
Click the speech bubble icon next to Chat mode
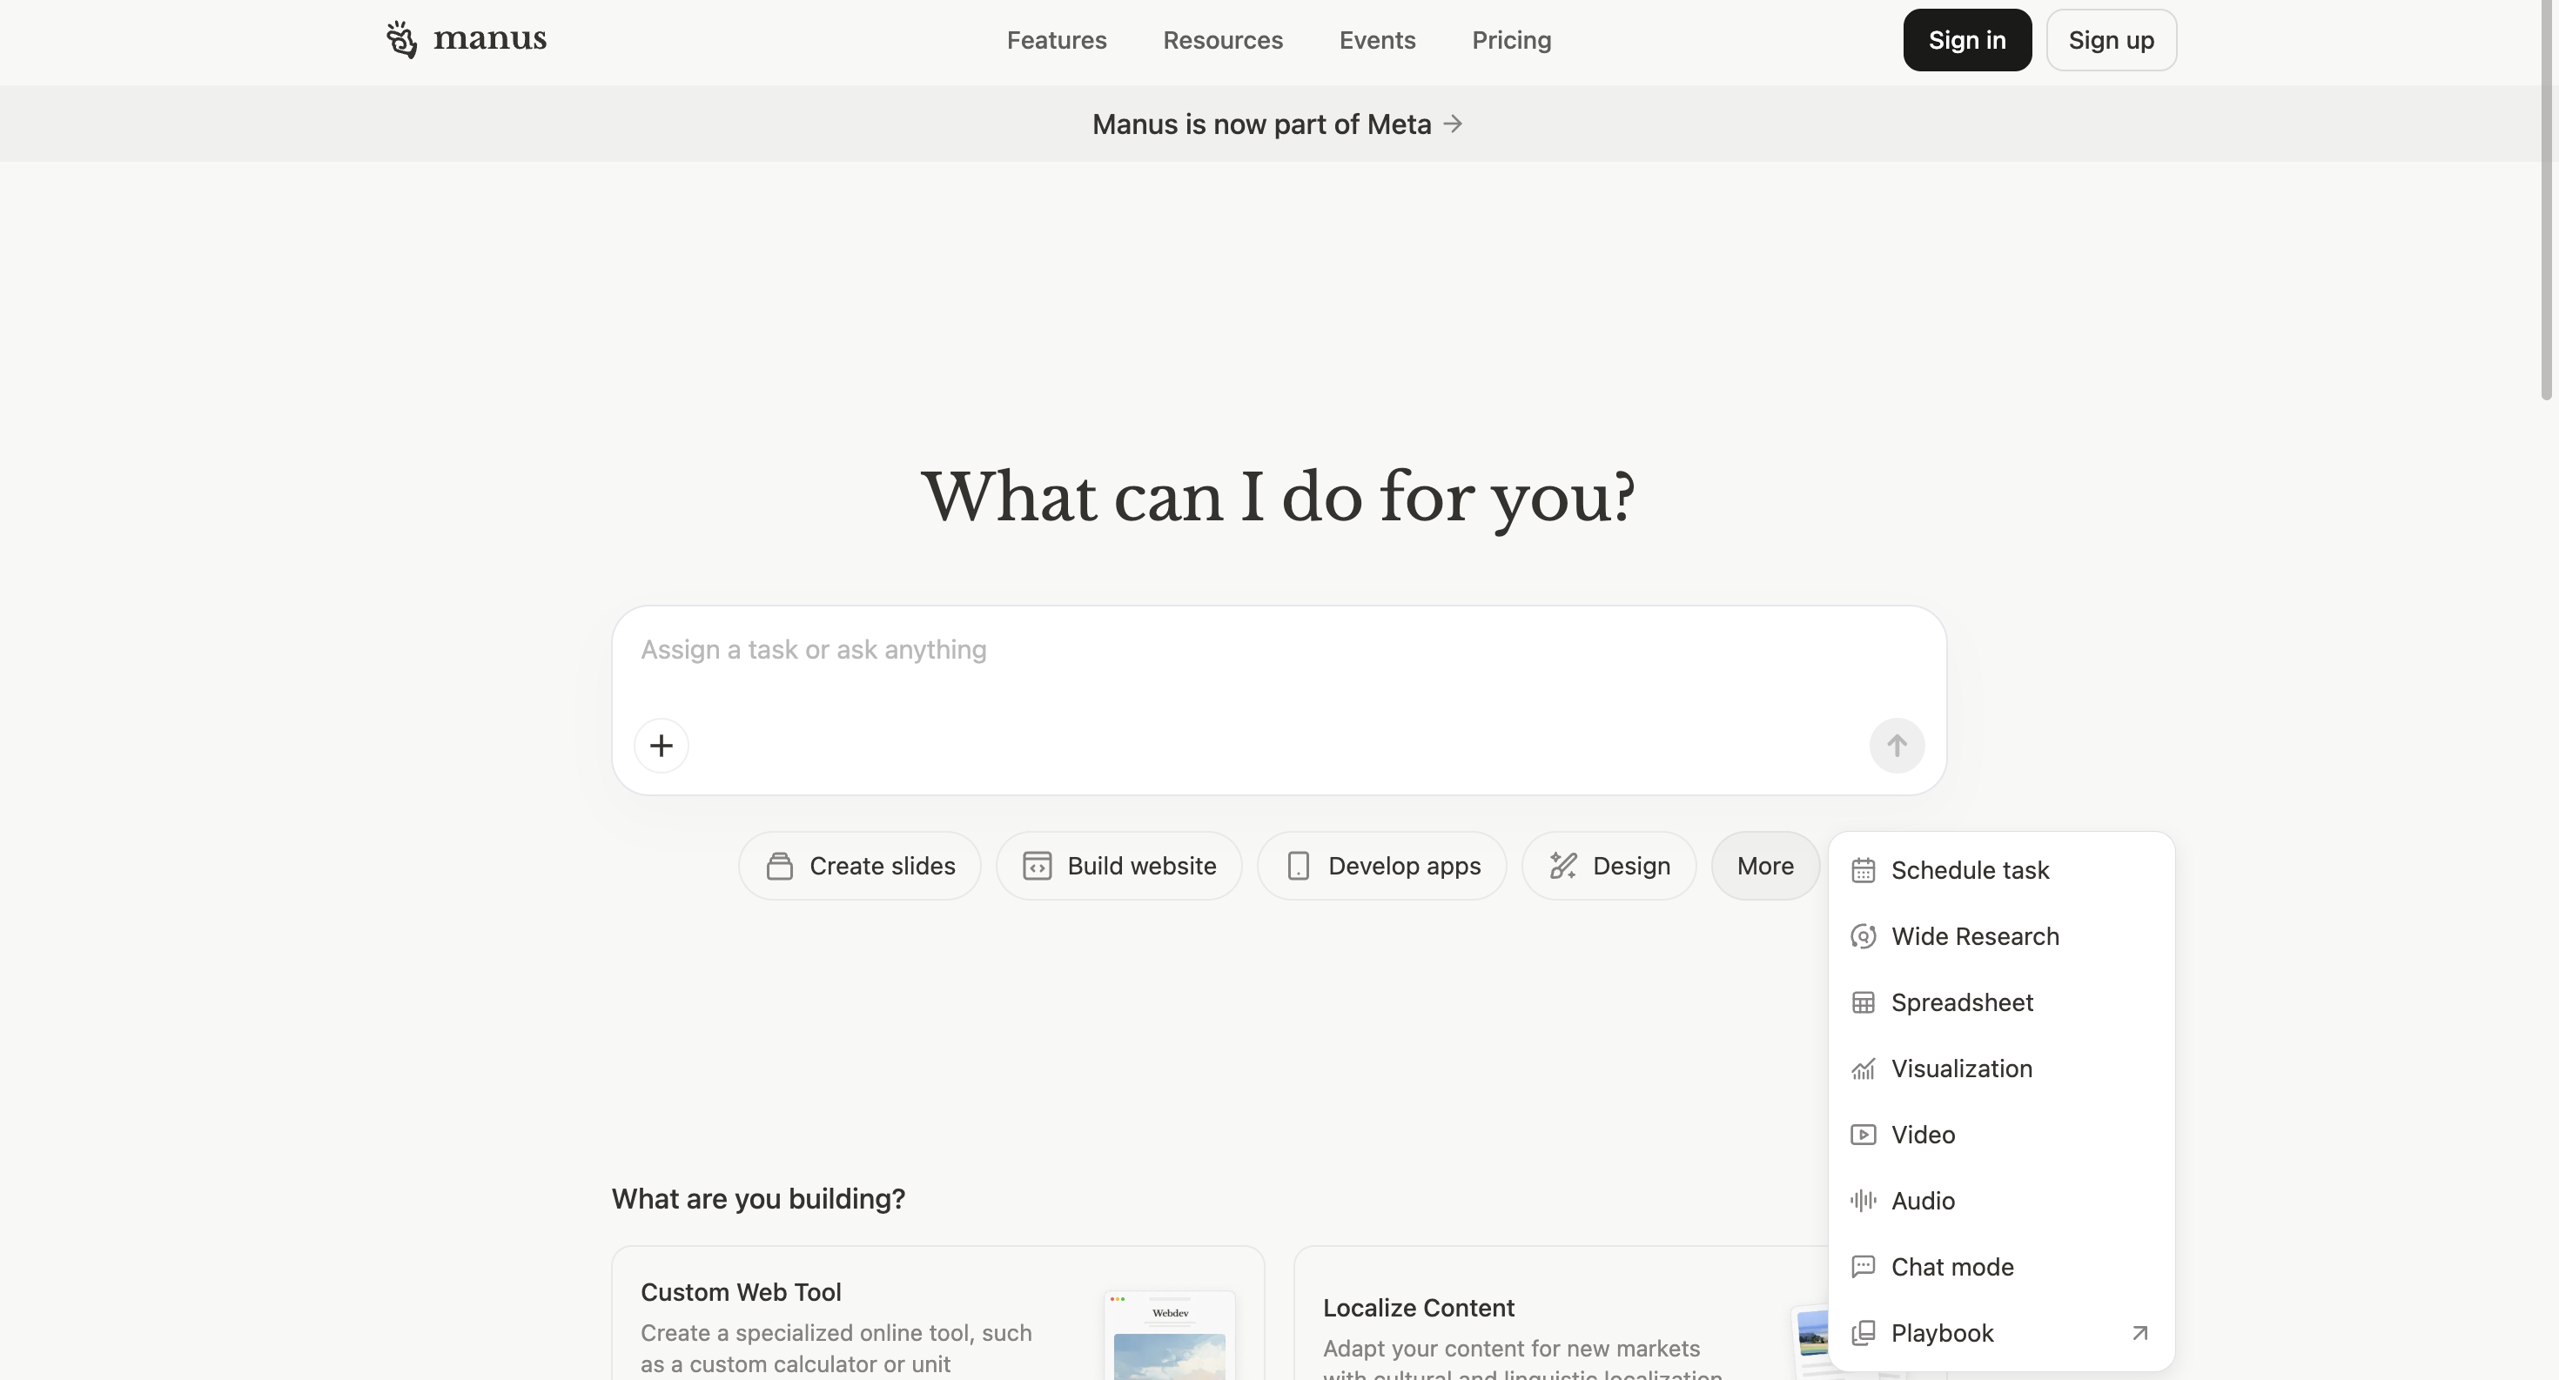point(1864,1267)
